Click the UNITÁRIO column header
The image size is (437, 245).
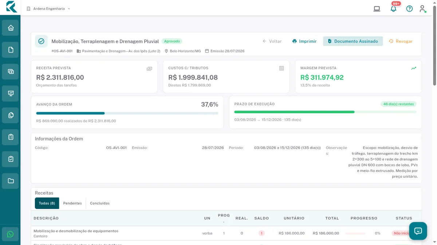(x=294, y=219)
